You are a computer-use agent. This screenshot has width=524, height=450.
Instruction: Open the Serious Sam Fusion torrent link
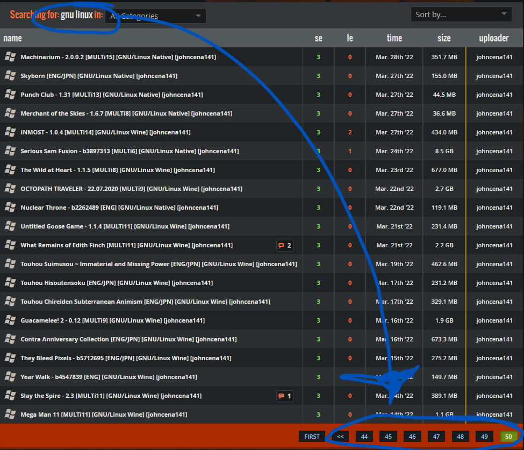click(130, 151)
